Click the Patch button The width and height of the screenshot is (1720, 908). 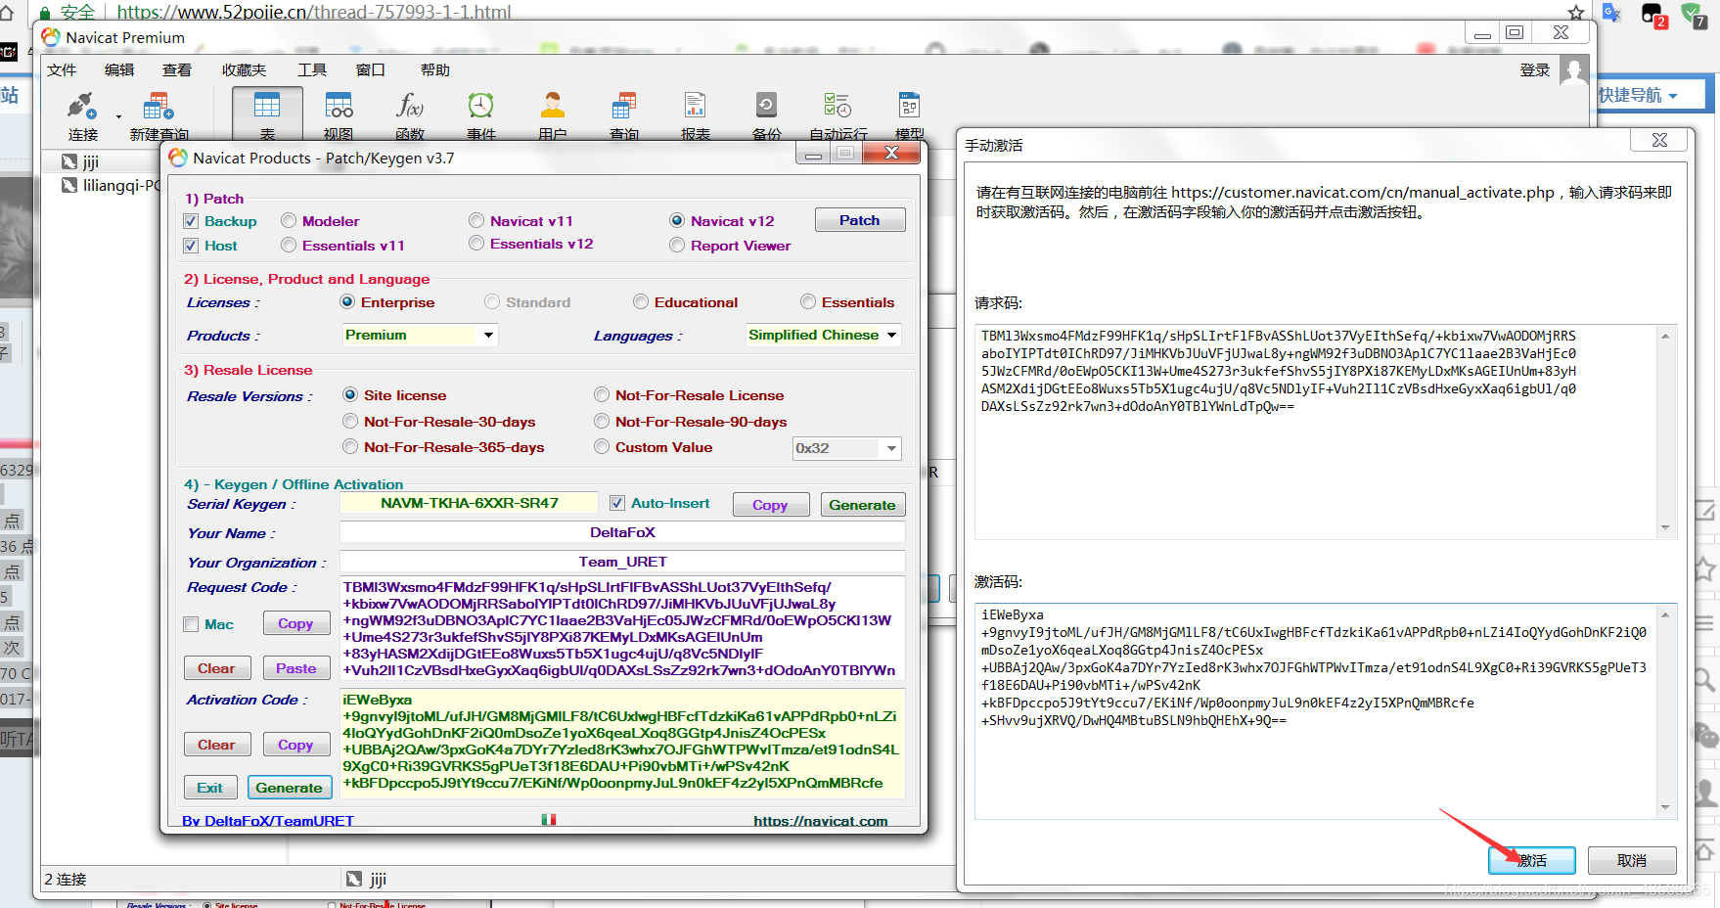[x=860, y=220]
